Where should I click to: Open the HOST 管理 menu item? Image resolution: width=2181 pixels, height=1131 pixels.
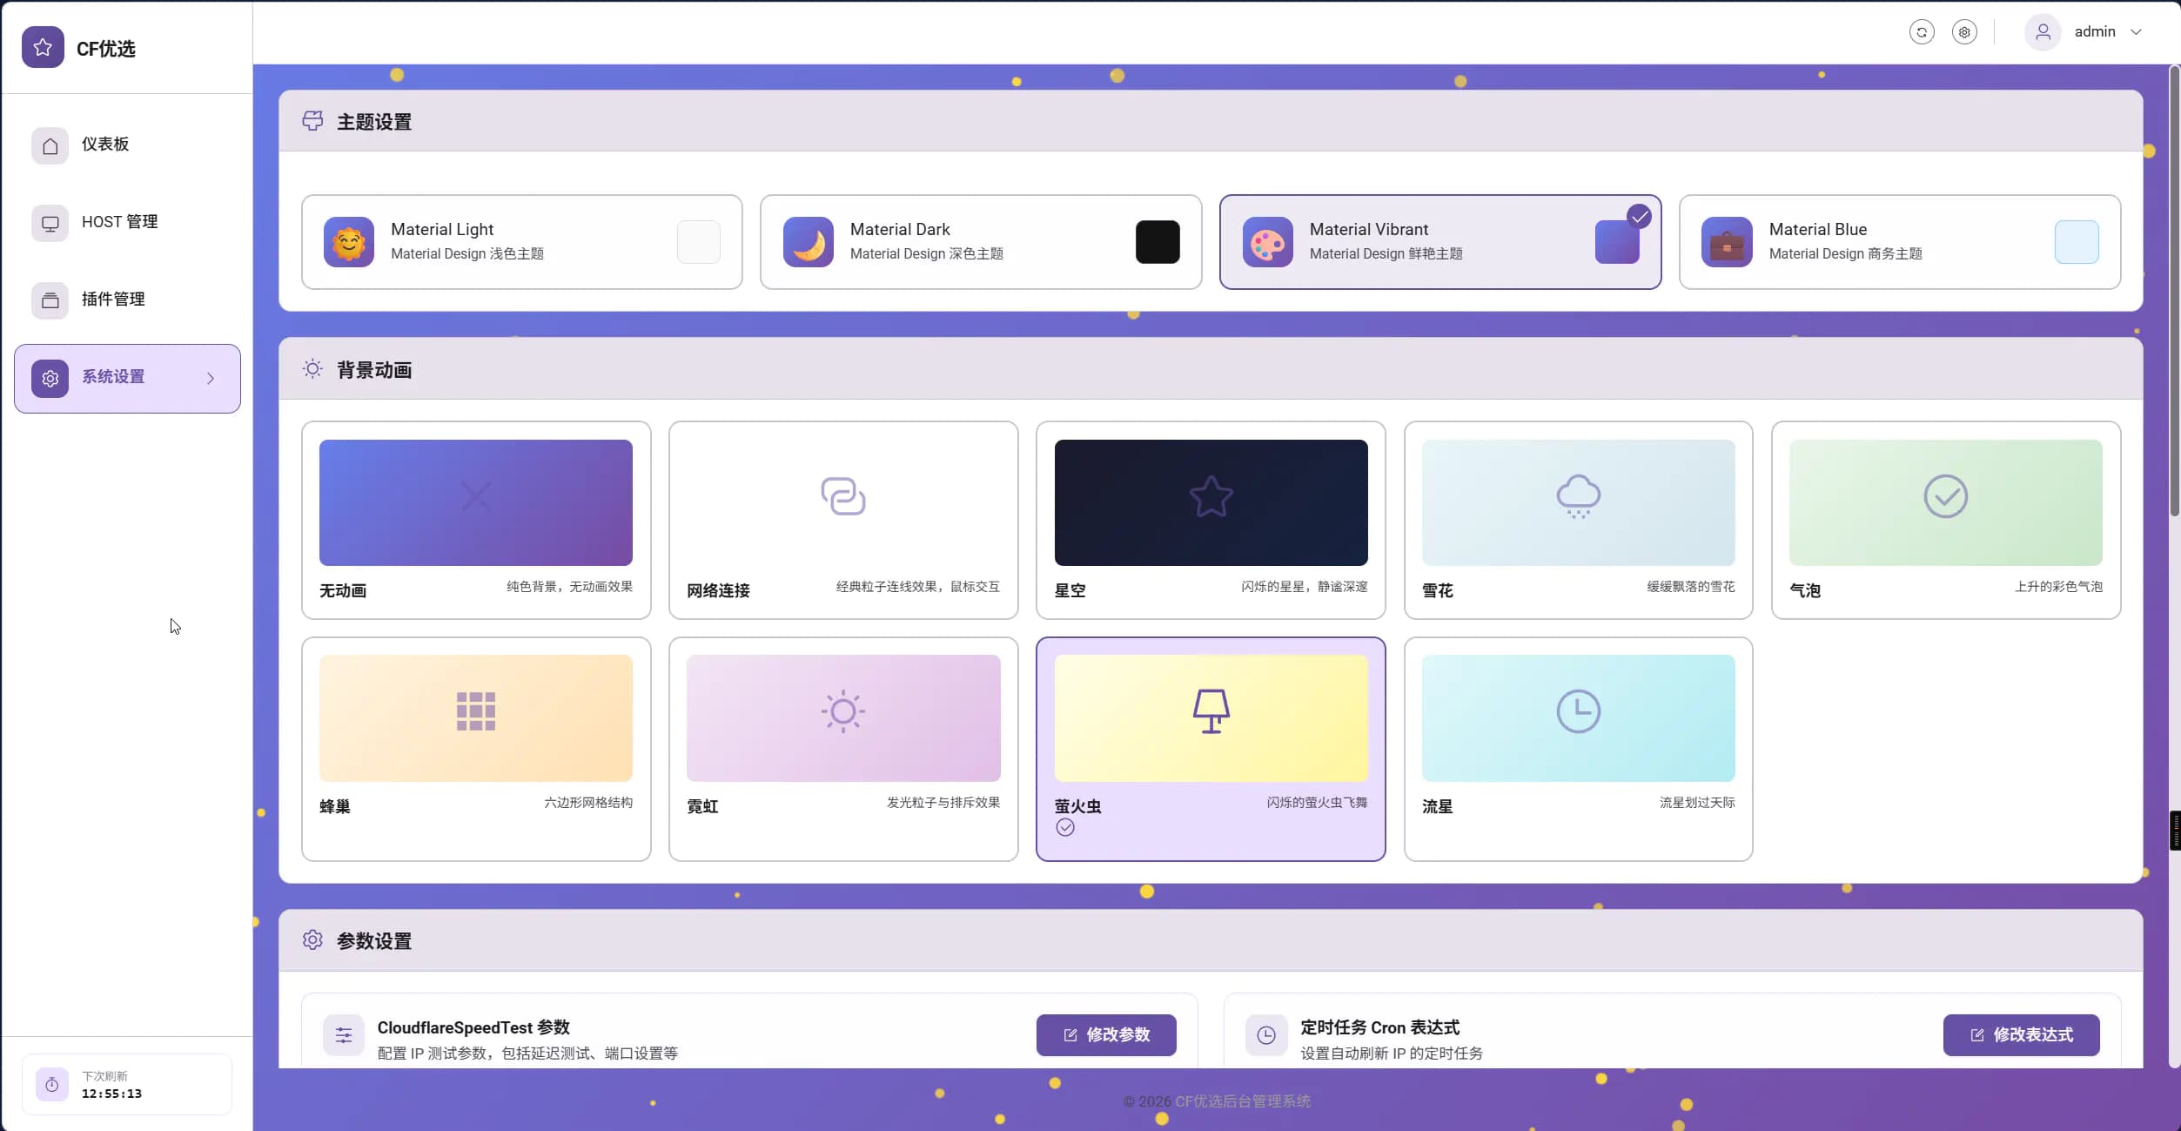point(127,222)
